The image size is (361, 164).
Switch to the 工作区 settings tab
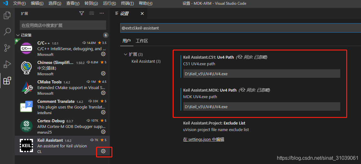pos(142,41)
